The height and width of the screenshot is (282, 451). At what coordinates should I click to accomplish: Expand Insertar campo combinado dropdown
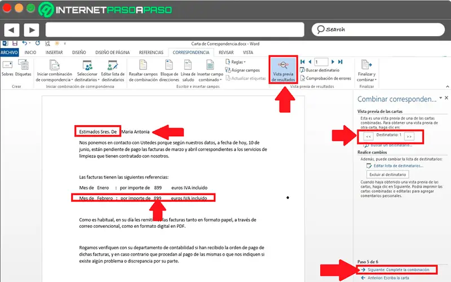point(210,71)
